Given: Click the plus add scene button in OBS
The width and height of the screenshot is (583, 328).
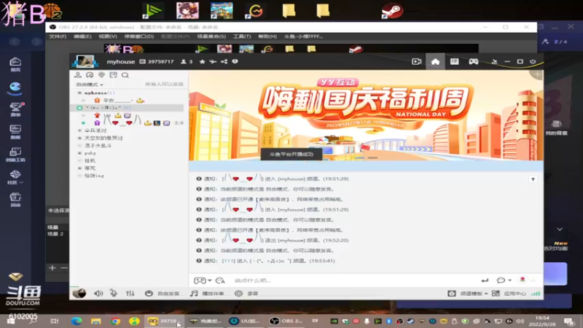Looking at the screenshot, I should pyautogui.click(x=52, y=268).
